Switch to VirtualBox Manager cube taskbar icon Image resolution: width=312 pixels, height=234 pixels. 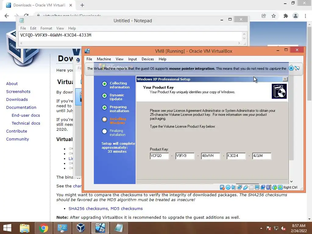(81, 228)
